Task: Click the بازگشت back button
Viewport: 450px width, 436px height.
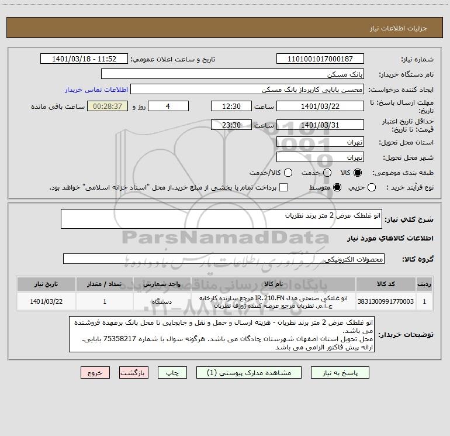Action: click(x=134, y=373)
